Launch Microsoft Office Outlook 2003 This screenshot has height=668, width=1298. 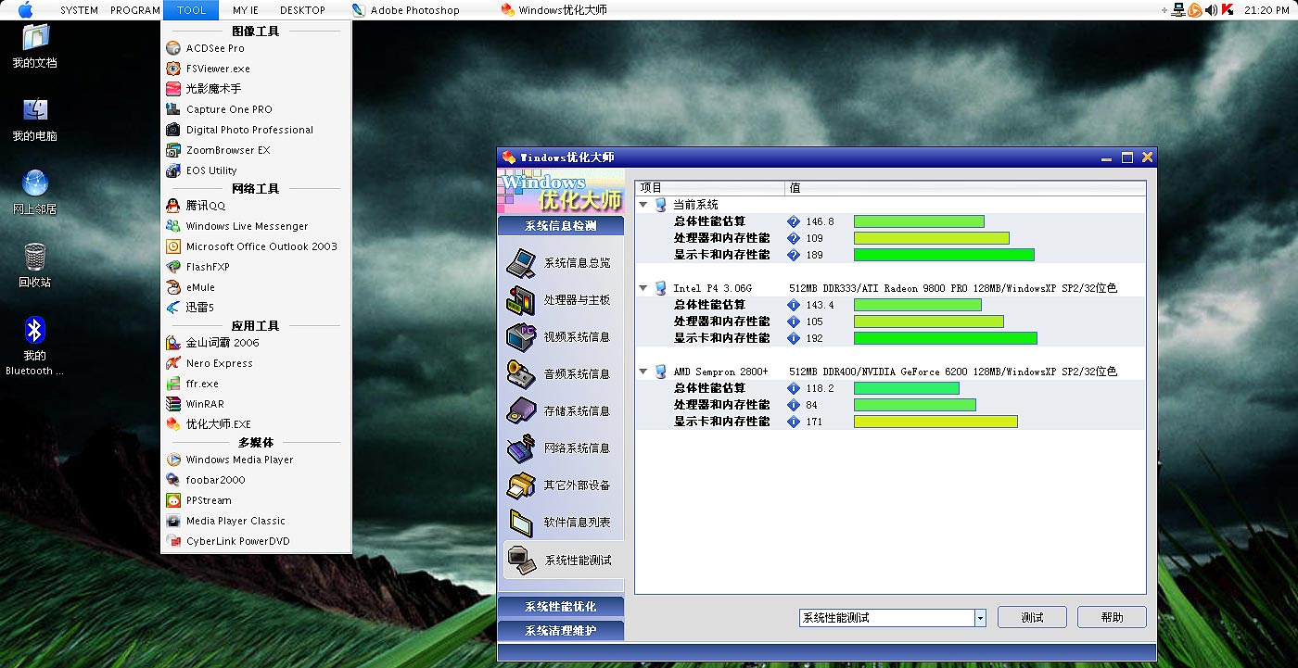(x=256, y=246)
